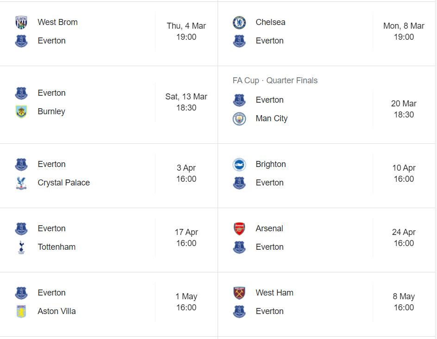Select the Crystal Palace team name

[63, 183]
